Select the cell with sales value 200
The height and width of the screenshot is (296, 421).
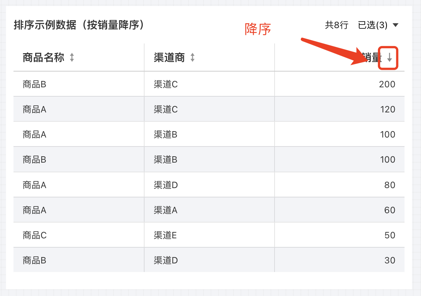coord(339,84)
